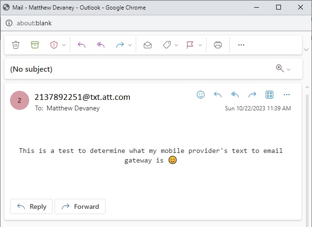Screen dimensions: 312x227
Task: Open the Categorize tag dropdown arrow
Action: (x=176, y=45)
